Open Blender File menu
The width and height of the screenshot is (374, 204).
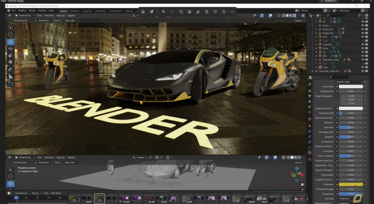[x=14, y=11]
